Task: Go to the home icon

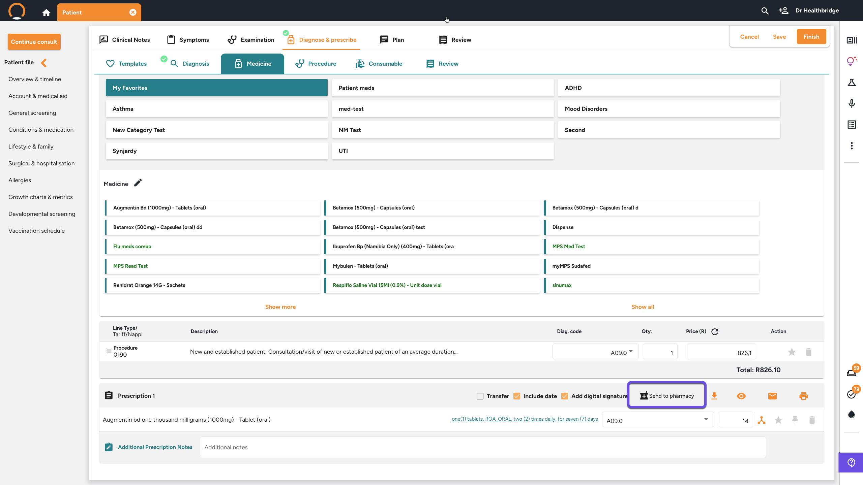Action: pyautogui.click(x=46, y=12)
